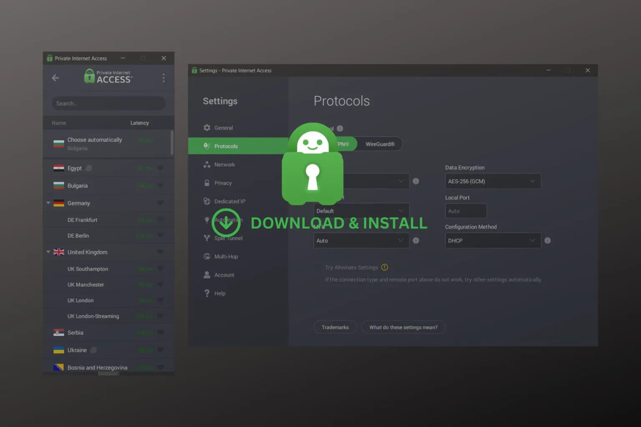Enable the Try Alternate Settings checkbox
This screenshot has height=427, width=641.
click(x=318, y=267)
